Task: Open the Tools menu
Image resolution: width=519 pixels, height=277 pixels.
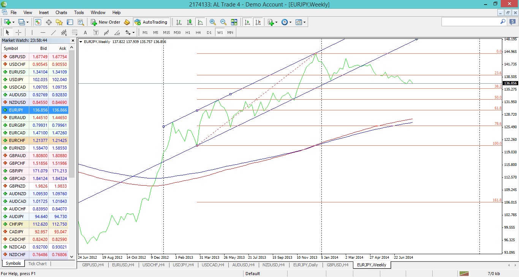Action: tap(79, 13)
